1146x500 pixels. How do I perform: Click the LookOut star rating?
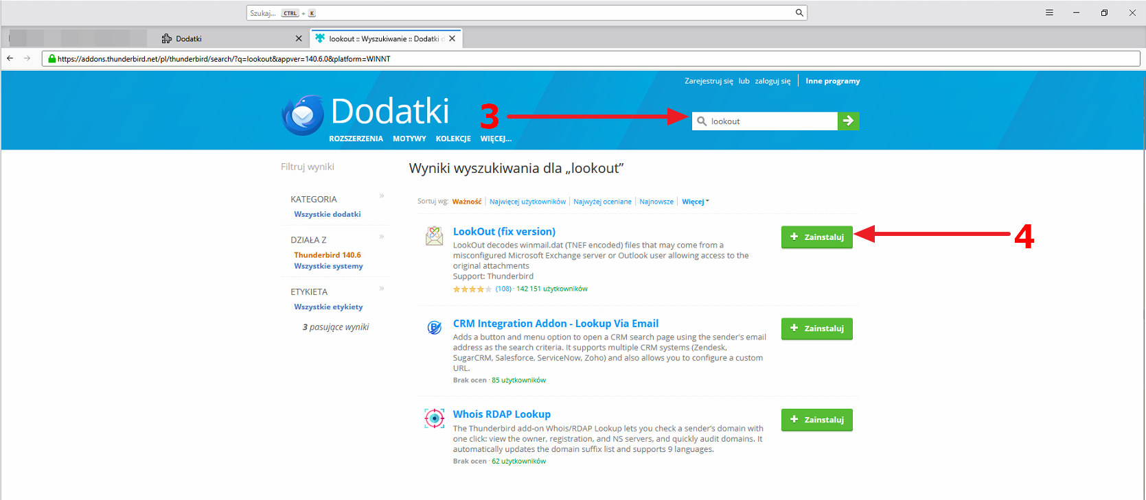(472, 289)
